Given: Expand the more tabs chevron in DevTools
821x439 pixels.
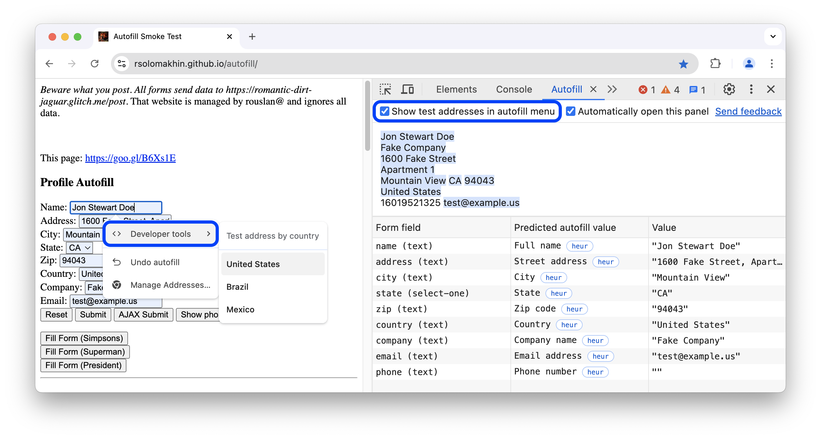Looking at the screenshot, I should tap(612, 88).
